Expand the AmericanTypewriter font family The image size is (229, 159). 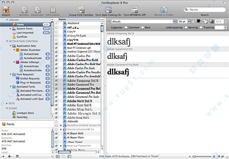[x=61, y=146]
